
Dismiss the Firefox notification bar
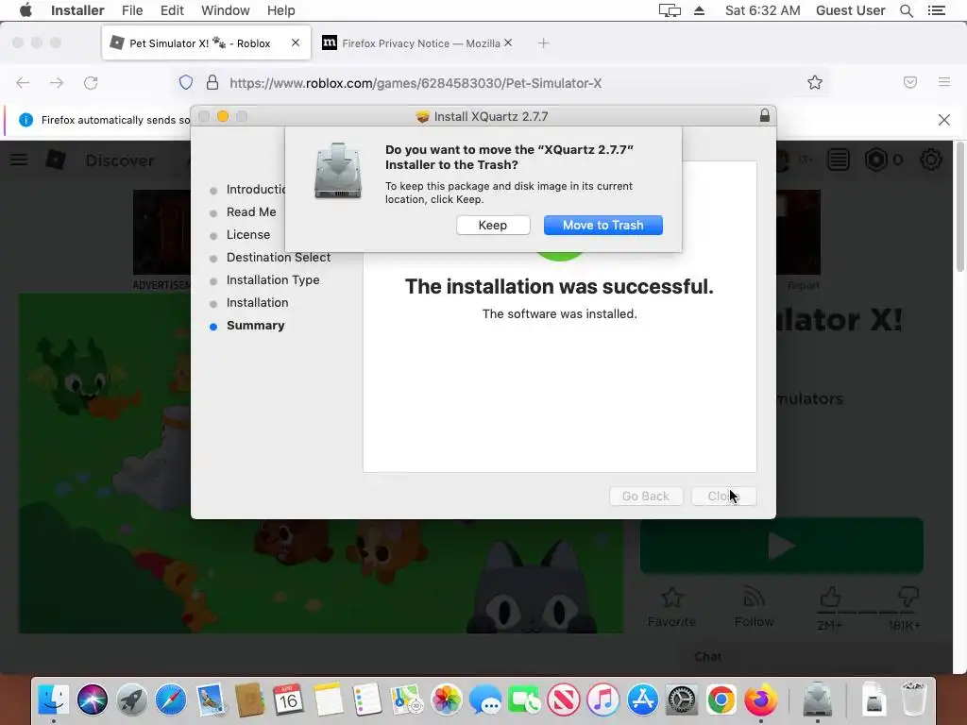point(944,120)
